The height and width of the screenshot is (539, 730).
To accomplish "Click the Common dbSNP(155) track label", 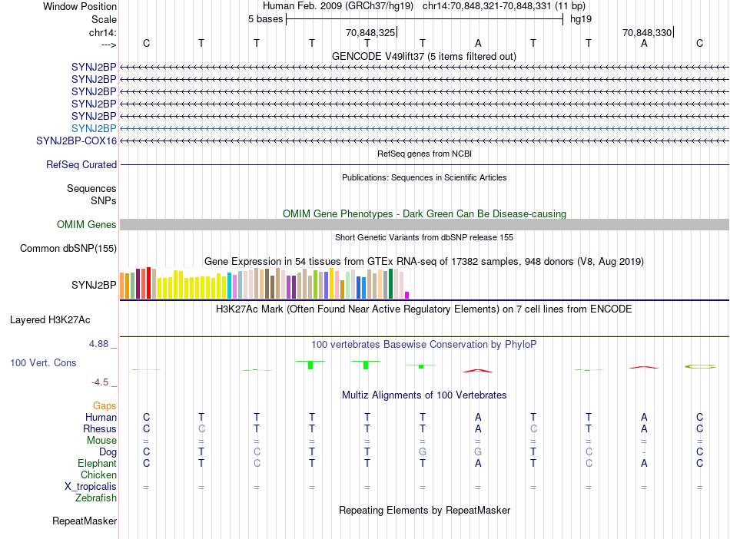I will [x=68, y=248].
